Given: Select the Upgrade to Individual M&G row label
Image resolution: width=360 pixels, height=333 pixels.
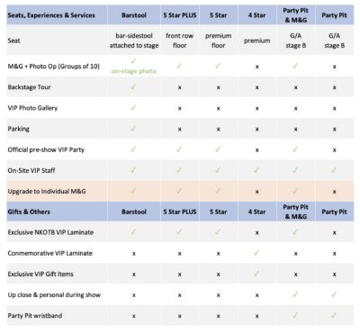Looking at the screenshot, I should [x=47, y=191].
